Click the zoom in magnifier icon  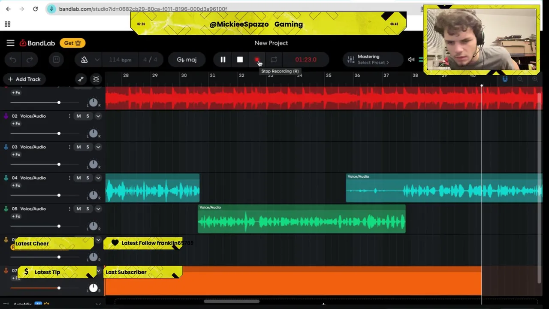tap(535, 79)
